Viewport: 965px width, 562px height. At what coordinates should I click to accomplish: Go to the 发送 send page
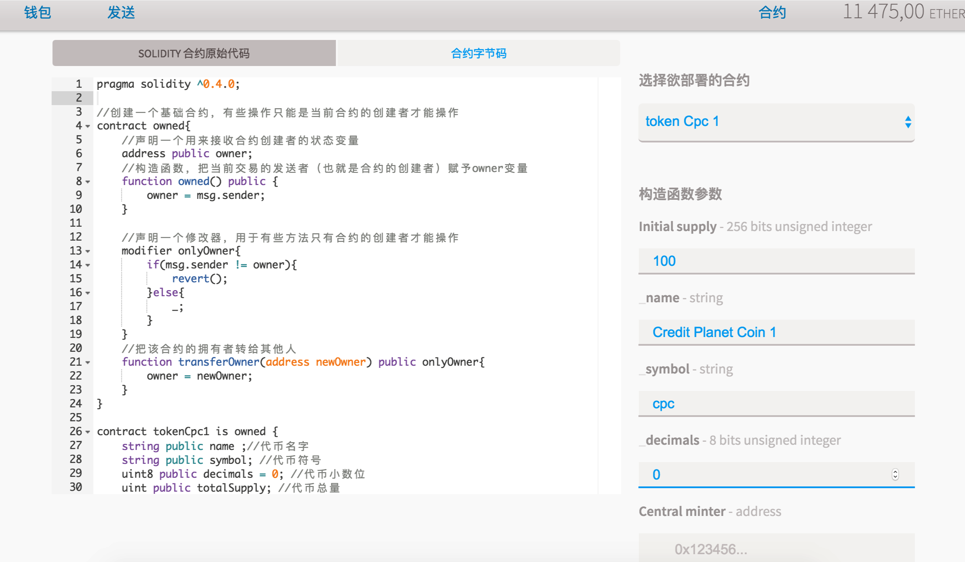121,12
